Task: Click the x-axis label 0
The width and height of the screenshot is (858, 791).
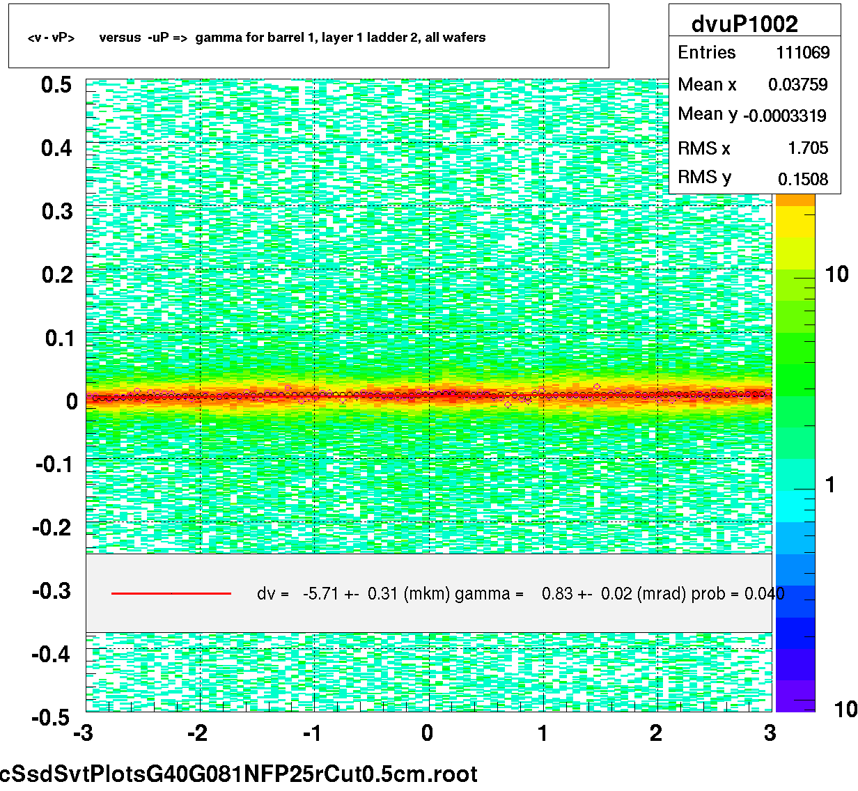Action: [428, 733]
